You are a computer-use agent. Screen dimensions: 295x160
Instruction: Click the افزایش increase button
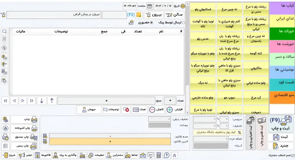click(x=175, y=110)
